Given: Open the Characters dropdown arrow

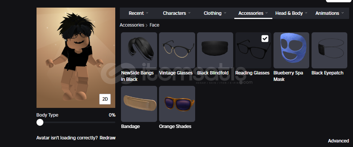Looking at the screenshot, I should pyautogui.click(x=189, y=13).
